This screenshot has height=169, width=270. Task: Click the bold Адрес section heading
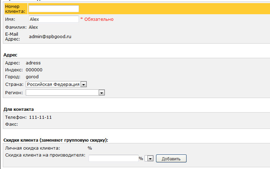pos(10,55)
